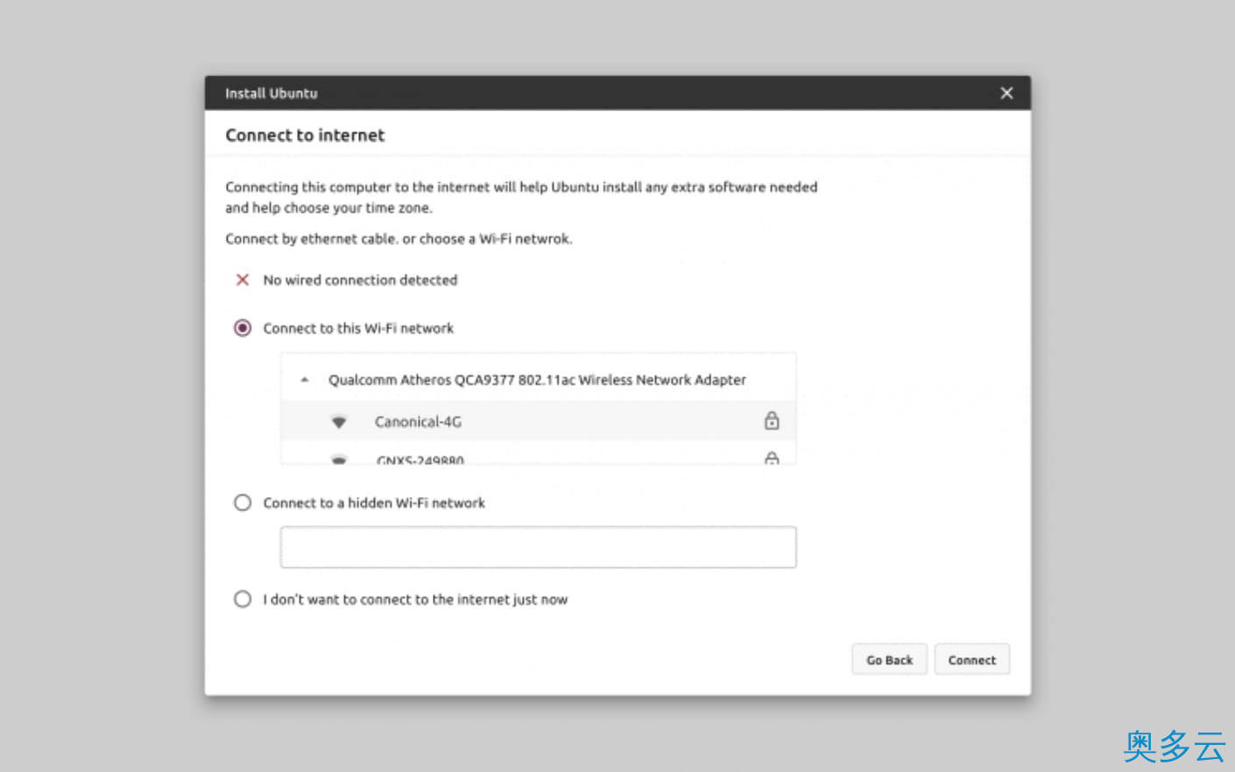This screenshot has width=1235, height=772.
Task: Click the red X wired connection icon
Action: coord(243,280)
